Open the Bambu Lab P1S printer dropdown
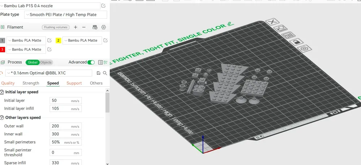The image size is (361, 165). 50,6
